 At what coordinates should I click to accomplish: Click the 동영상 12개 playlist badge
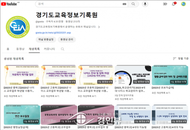(x=142, y=82)
